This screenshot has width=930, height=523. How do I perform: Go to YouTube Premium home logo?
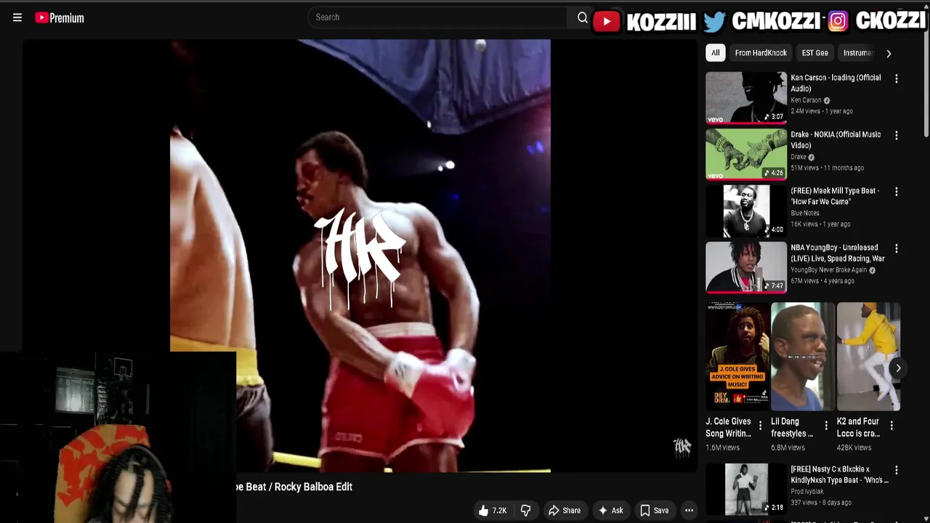click(60, 17)
